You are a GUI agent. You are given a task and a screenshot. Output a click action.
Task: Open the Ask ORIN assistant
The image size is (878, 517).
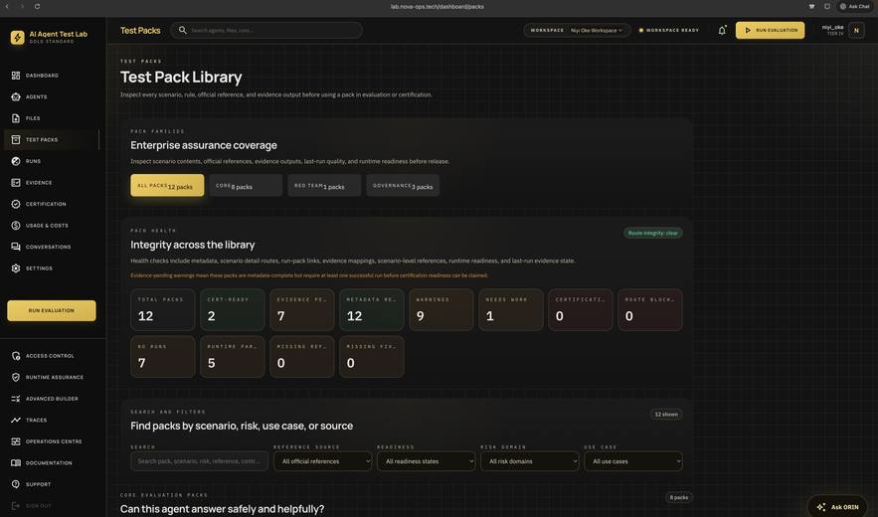click(x=838, y=507)
